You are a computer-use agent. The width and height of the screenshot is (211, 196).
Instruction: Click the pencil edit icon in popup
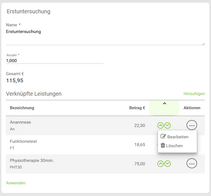click(x=163, y=136)
